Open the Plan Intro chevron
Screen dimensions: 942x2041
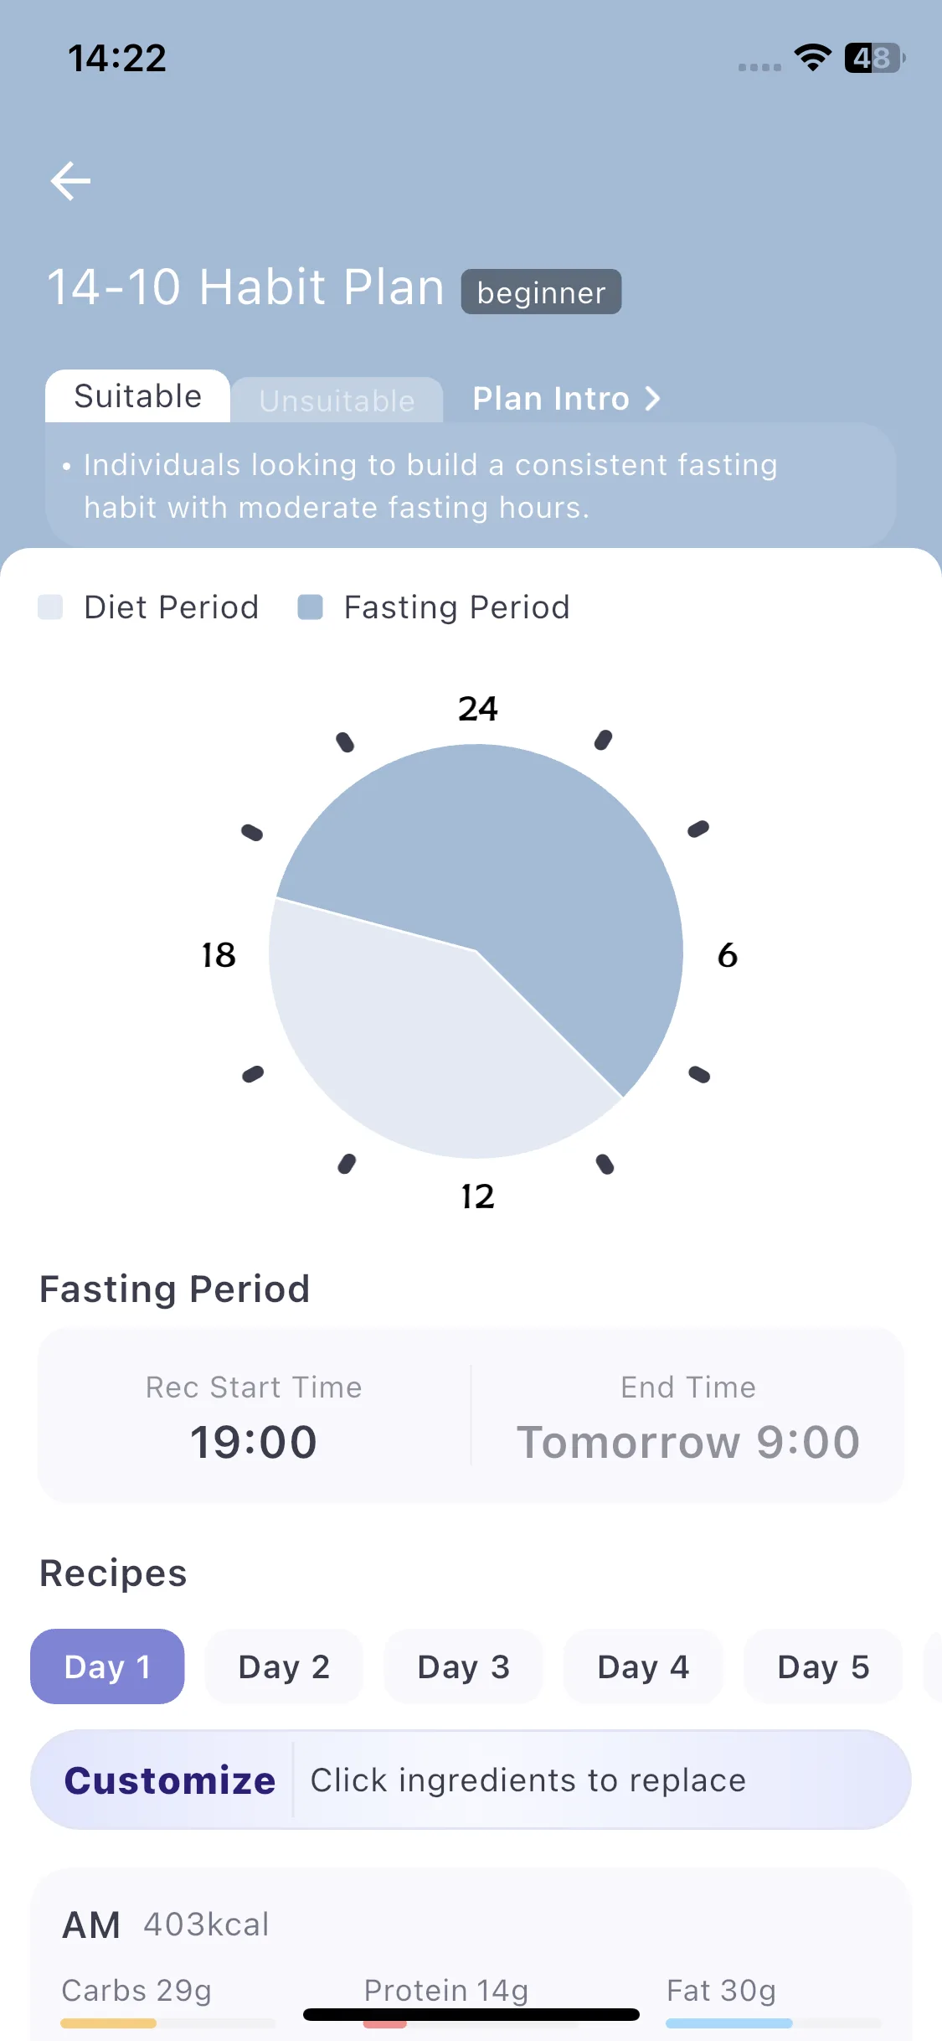pyautogui.click(x=653, y=399)
